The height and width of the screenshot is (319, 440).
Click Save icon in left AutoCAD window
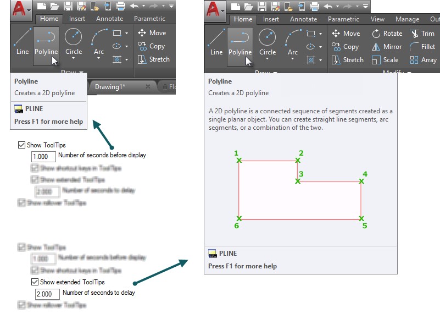pos(68,6)
